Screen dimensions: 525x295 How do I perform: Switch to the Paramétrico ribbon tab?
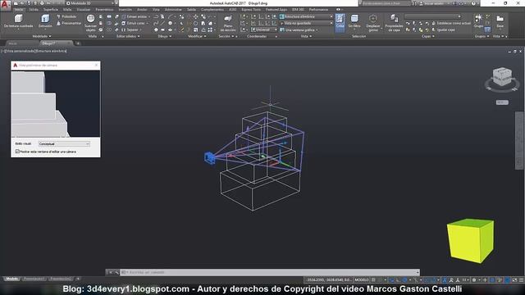(x=104, y=10)
